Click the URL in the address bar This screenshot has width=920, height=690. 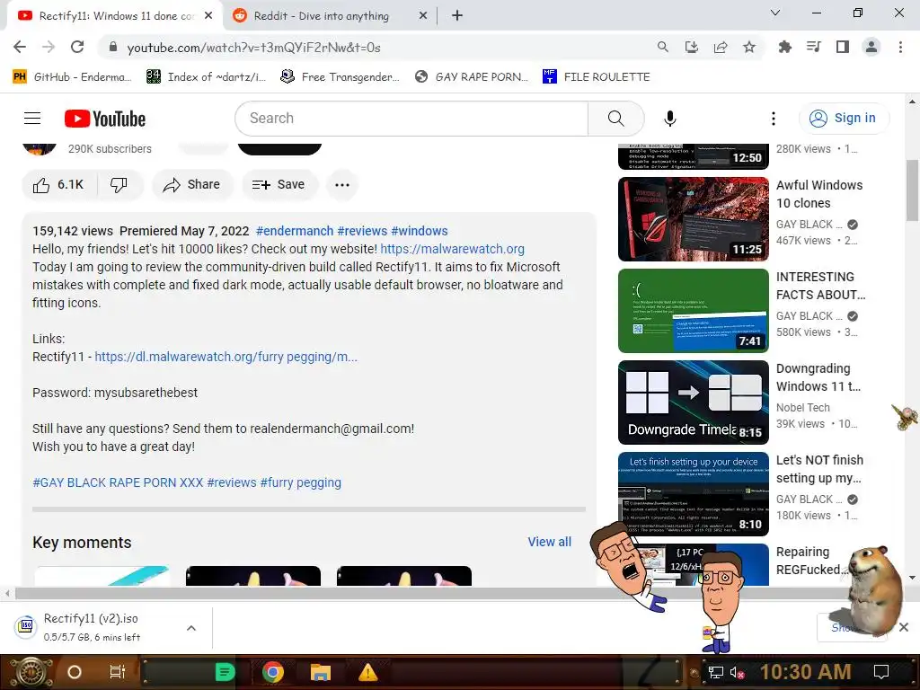253,48
